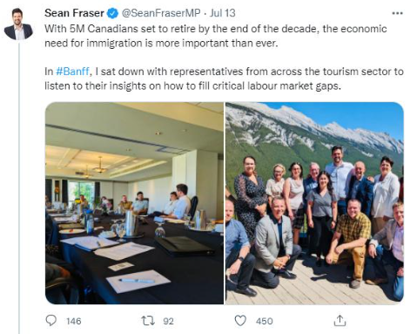
Task: Click the Sean Fraser display name
Action: pos(74,13)
